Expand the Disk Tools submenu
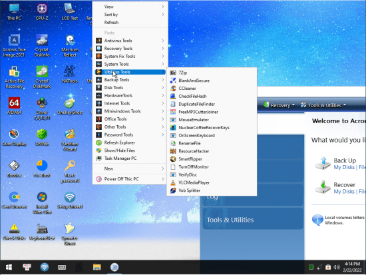 tap(130, 88)
